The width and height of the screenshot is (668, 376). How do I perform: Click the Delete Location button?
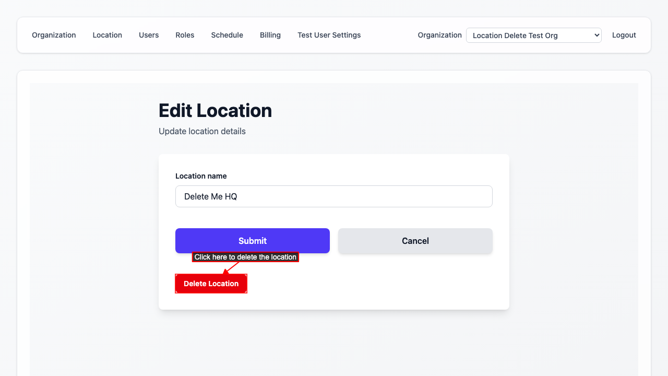(x=211, y=284)
